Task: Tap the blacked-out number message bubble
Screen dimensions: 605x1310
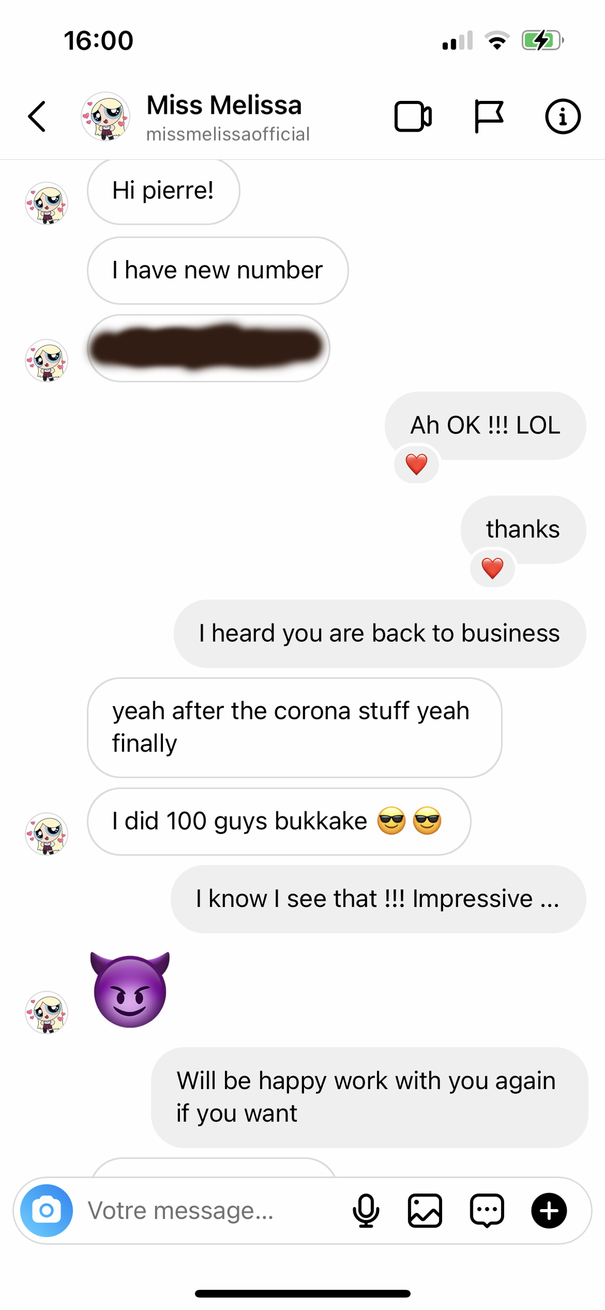Action: pyautogui.click(x=208, y=349)
